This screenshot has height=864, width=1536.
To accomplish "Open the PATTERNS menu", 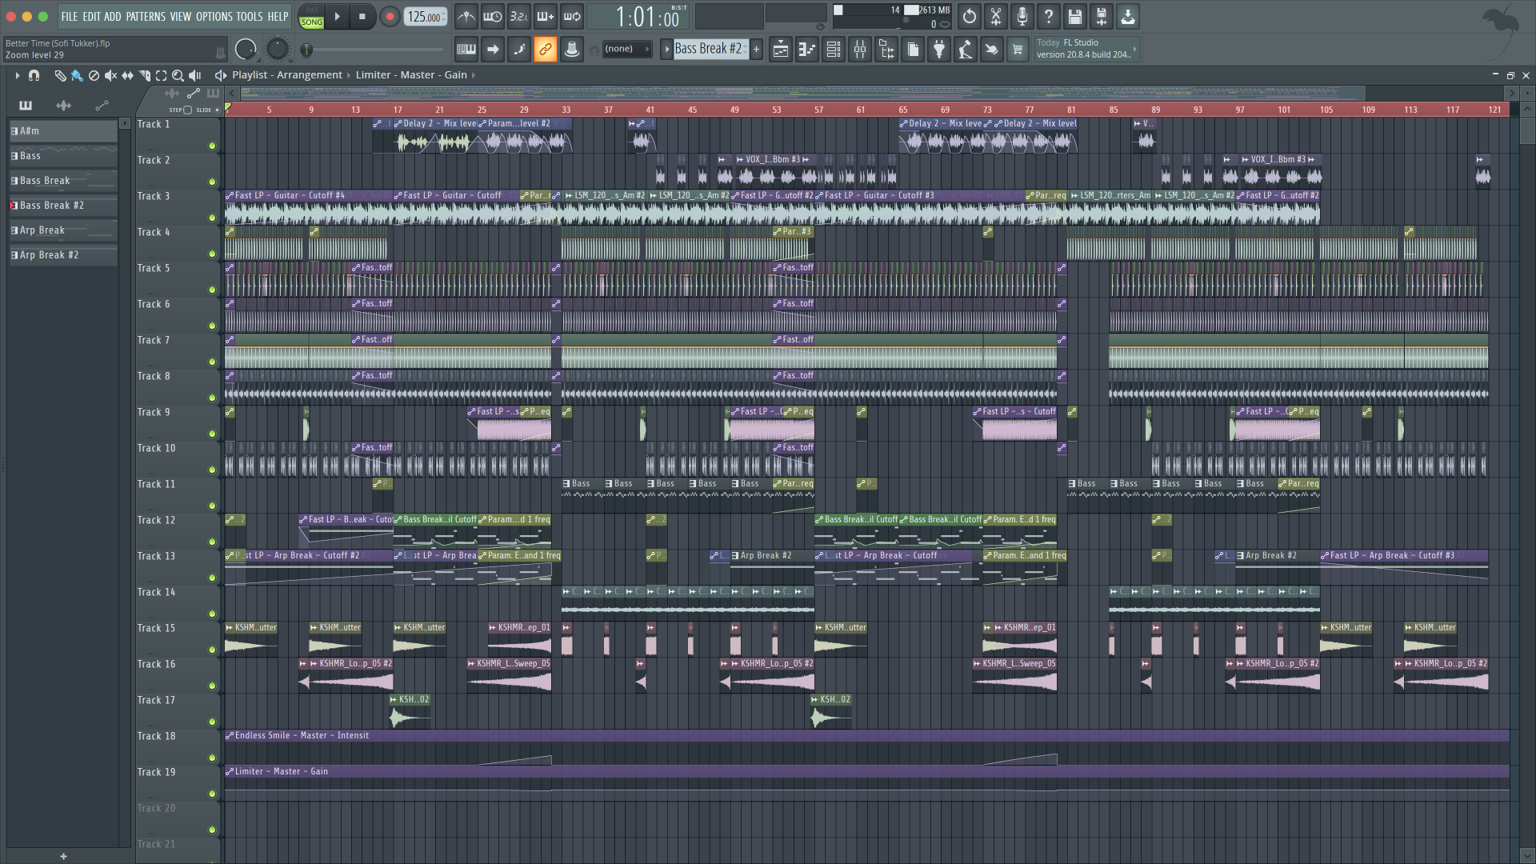I will pyautogui.click(x=146, y=16).
